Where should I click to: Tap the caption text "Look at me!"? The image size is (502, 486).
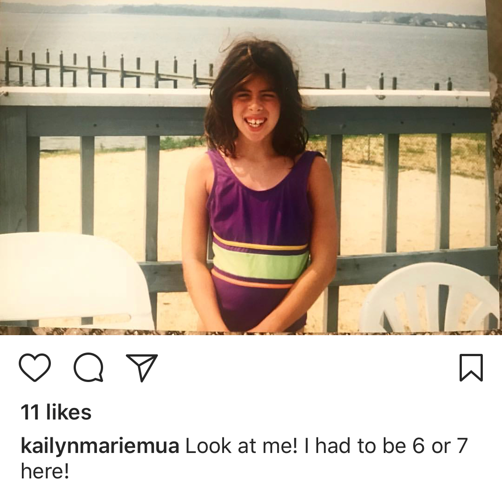coord(241,446)
